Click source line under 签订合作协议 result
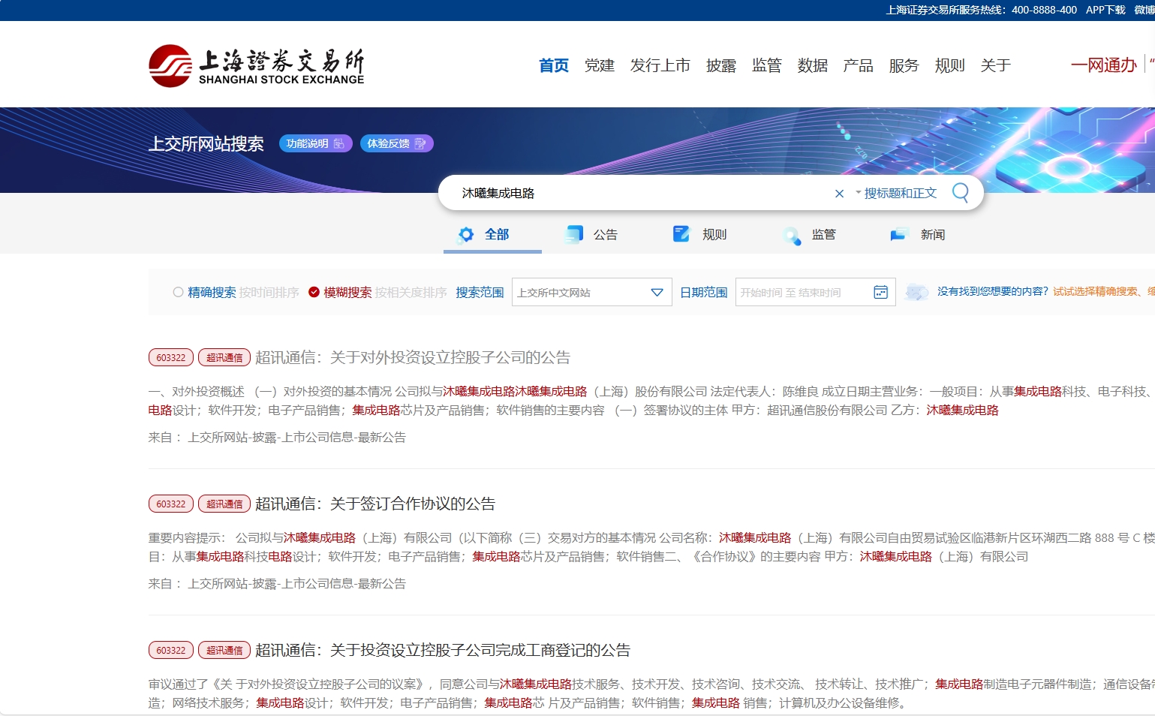This screenshot has height=716, width=1155. [277, 583]
